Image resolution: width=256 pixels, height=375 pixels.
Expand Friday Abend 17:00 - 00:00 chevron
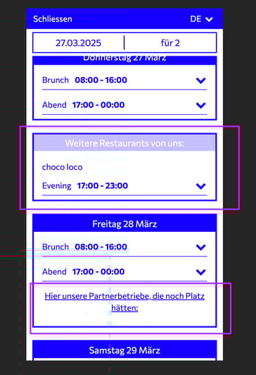[201, 272]
